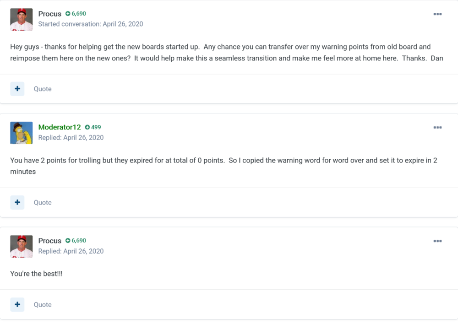View Procus's 6,690 reputation in first post
Viewport: 458px width, 324px height.
[76, 14]
